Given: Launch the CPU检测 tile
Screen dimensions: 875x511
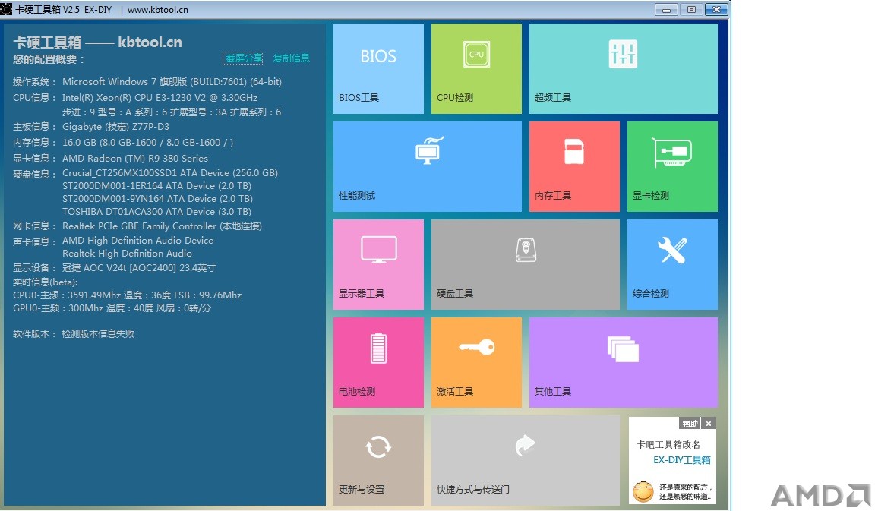Looking at the screenshot, I should tap(476, 68).
